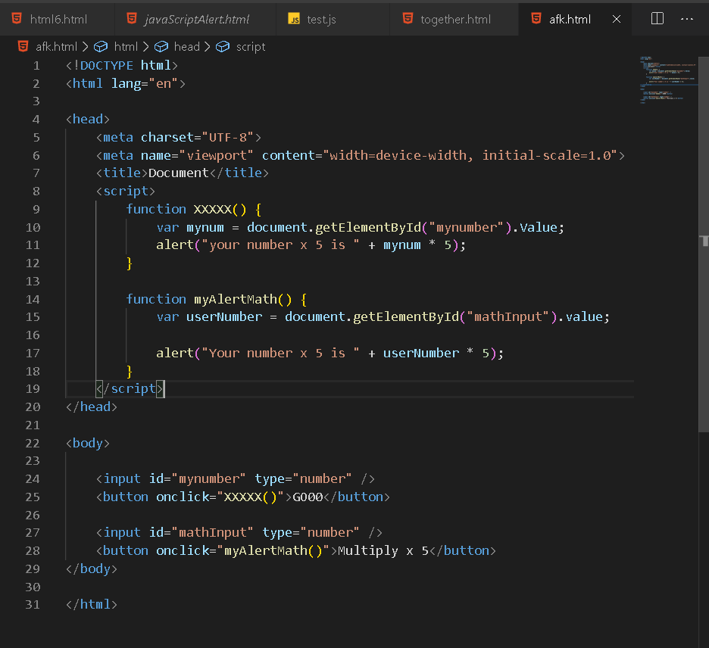The width and height of the screenshot is (709, 648).
Task: Click the <!DOCTYPE html> text on line 1
Action: (122, 66)
